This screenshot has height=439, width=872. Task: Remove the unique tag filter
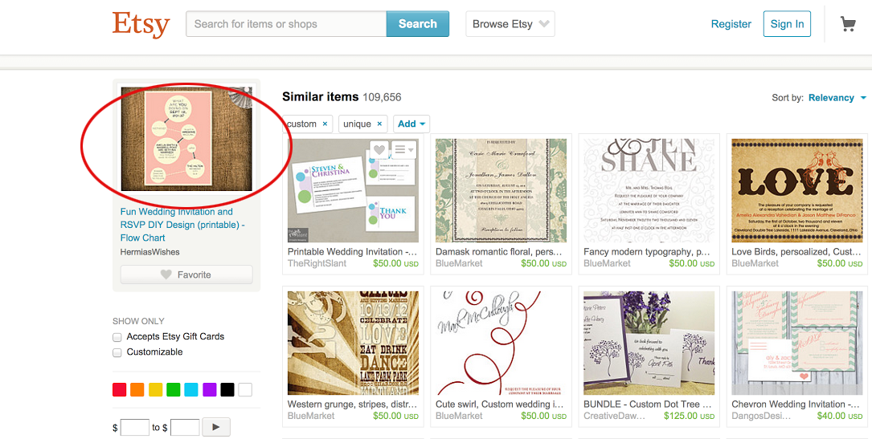click(379, 124)
